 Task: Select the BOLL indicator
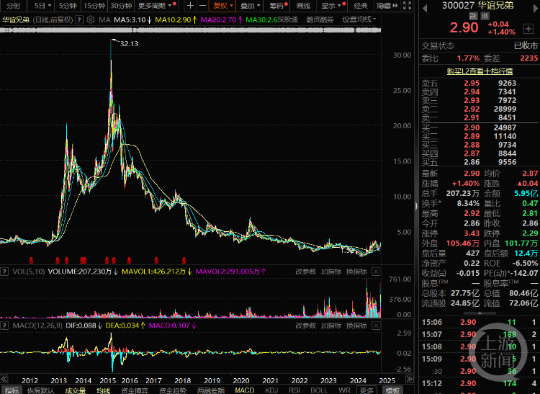pyautogui.click(x=318, y=390)
